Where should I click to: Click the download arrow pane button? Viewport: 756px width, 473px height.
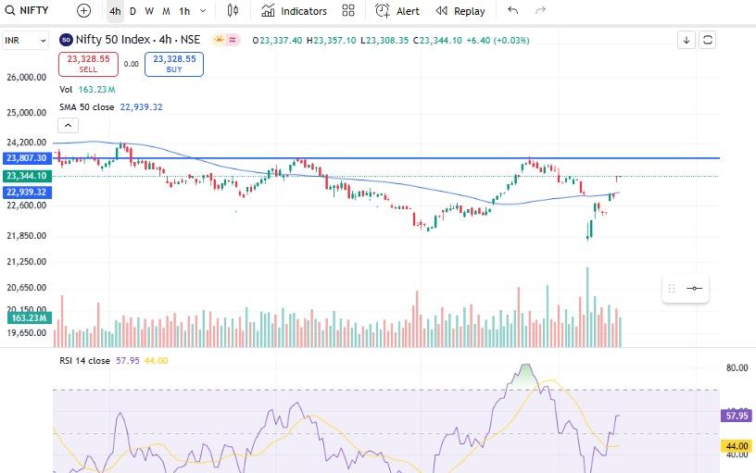(687, 40)
